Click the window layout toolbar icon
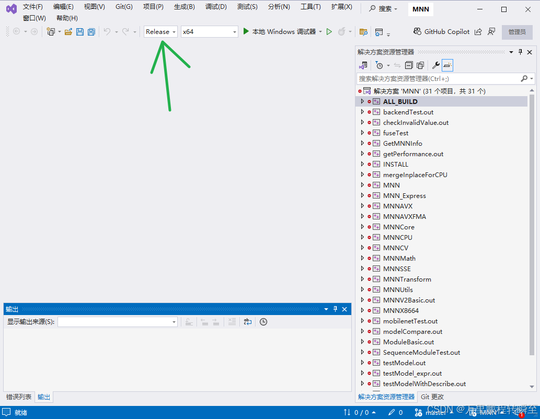The width and height of the screenshot is (540, 419). (x=379, y=32)
